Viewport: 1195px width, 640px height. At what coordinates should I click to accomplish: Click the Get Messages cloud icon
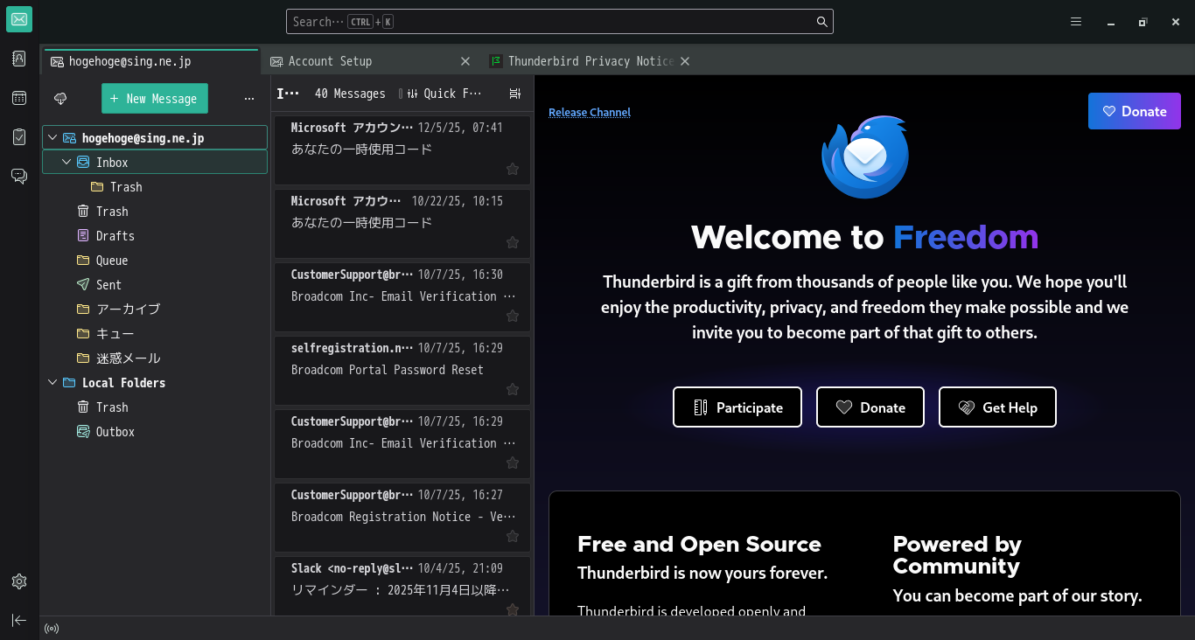[60, 99]
